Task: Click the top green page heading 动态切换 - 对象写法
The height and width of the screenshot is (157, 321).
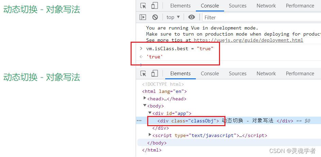Action: tap(41, 9)
